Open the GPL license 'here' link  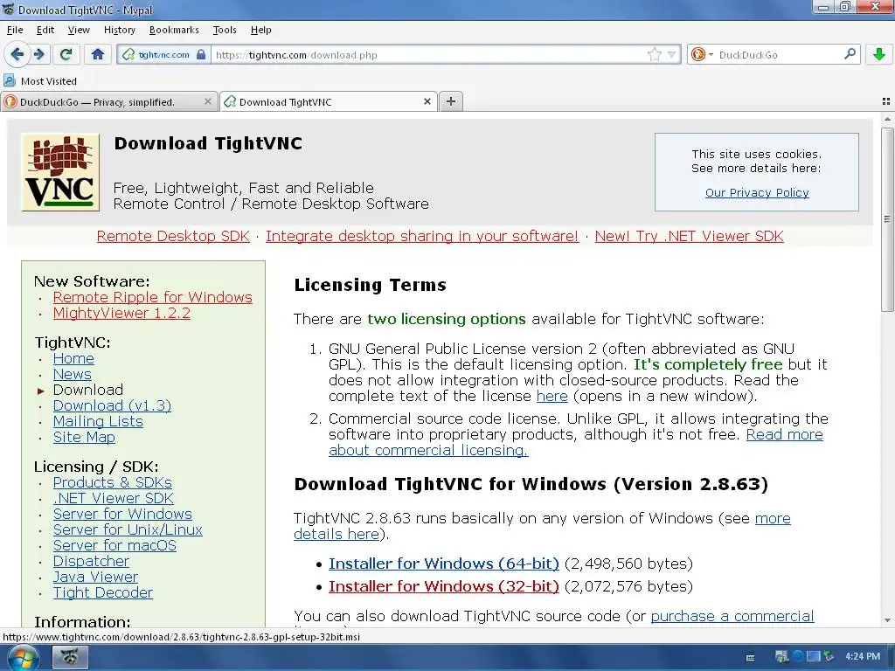[x=552, y=396]
